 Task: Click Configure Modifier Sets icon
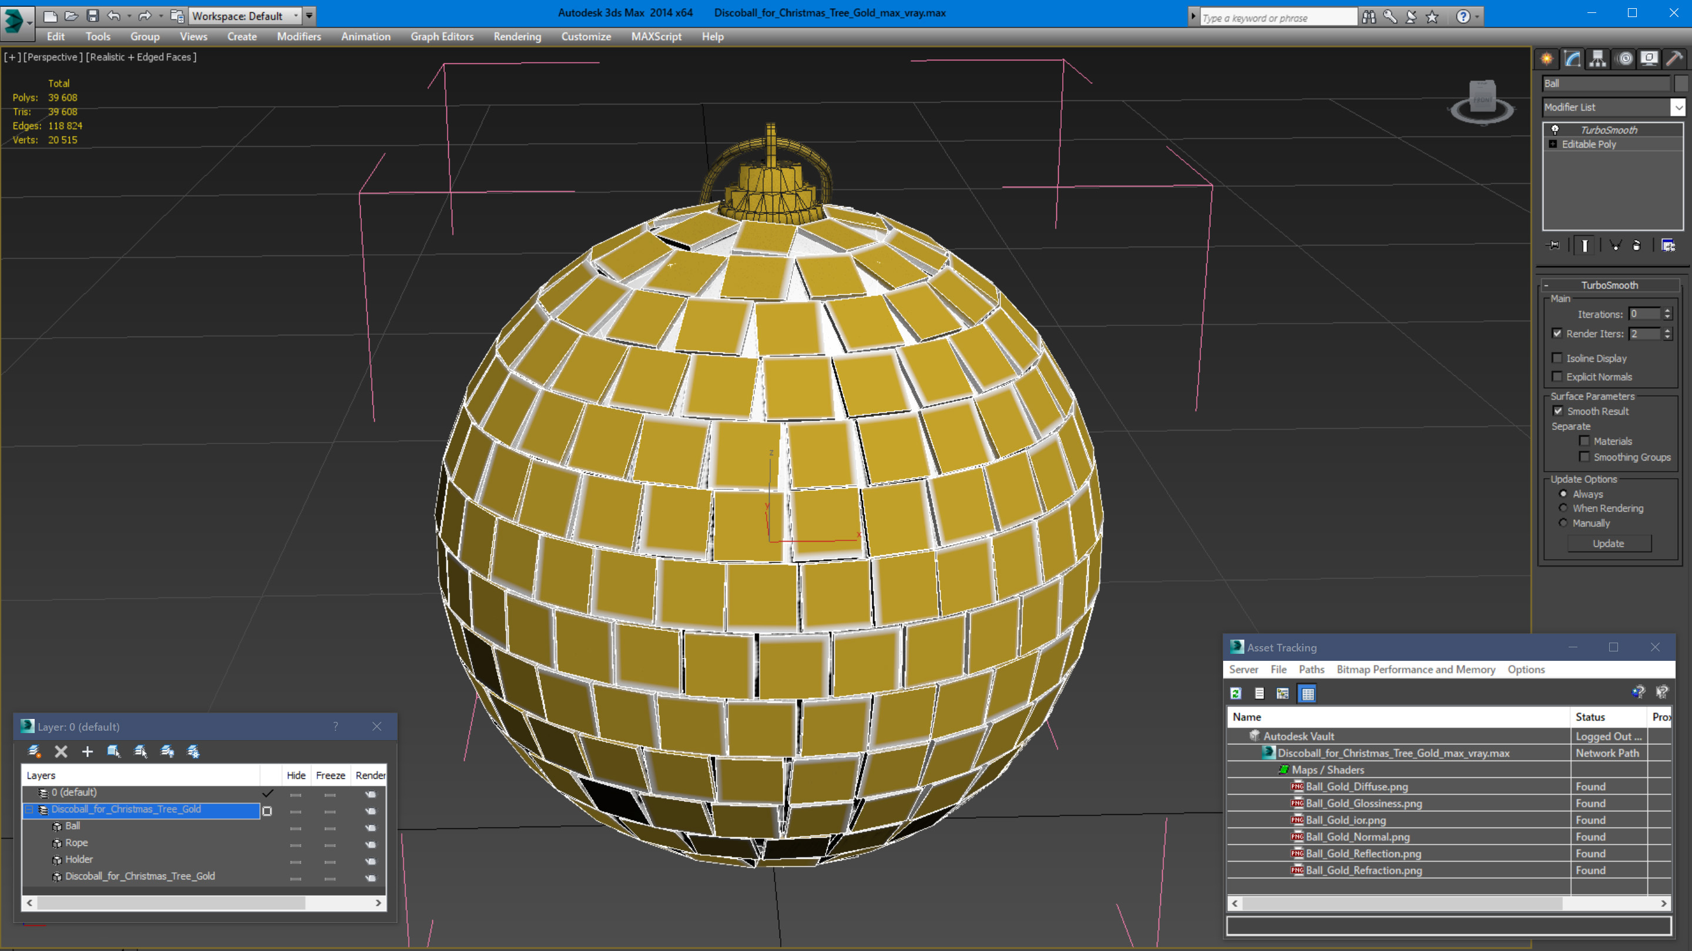[x=1668, y=246]
